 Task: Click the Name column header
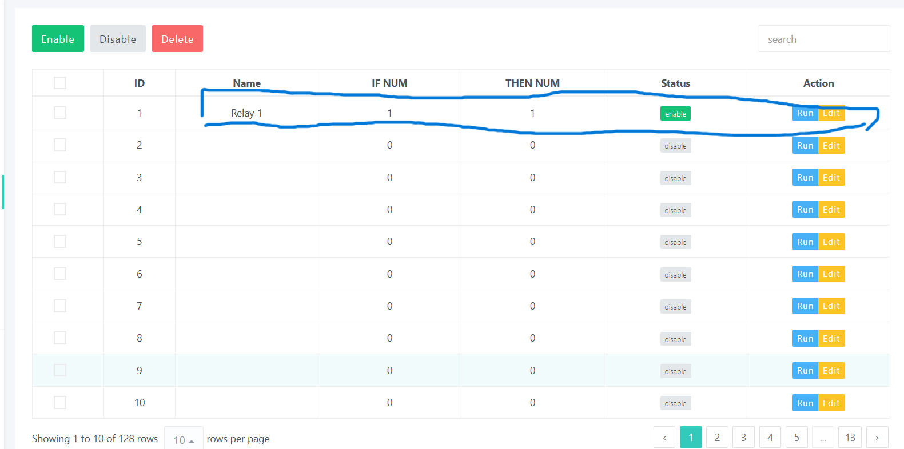(x=246, y=83)
